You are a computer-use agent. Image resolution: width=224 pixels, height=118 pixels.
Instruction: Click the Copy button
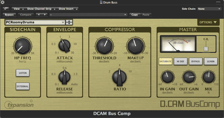click(135, 15)
